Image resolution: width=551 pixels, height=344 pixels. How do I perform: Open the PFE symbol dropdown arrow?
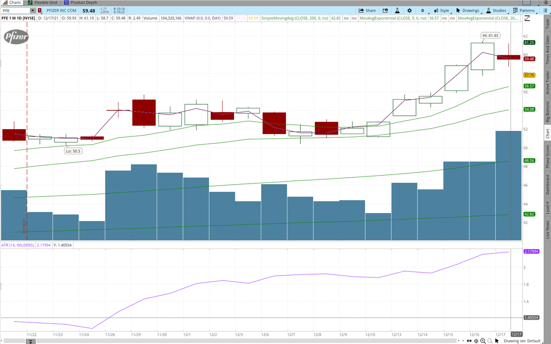33,11
